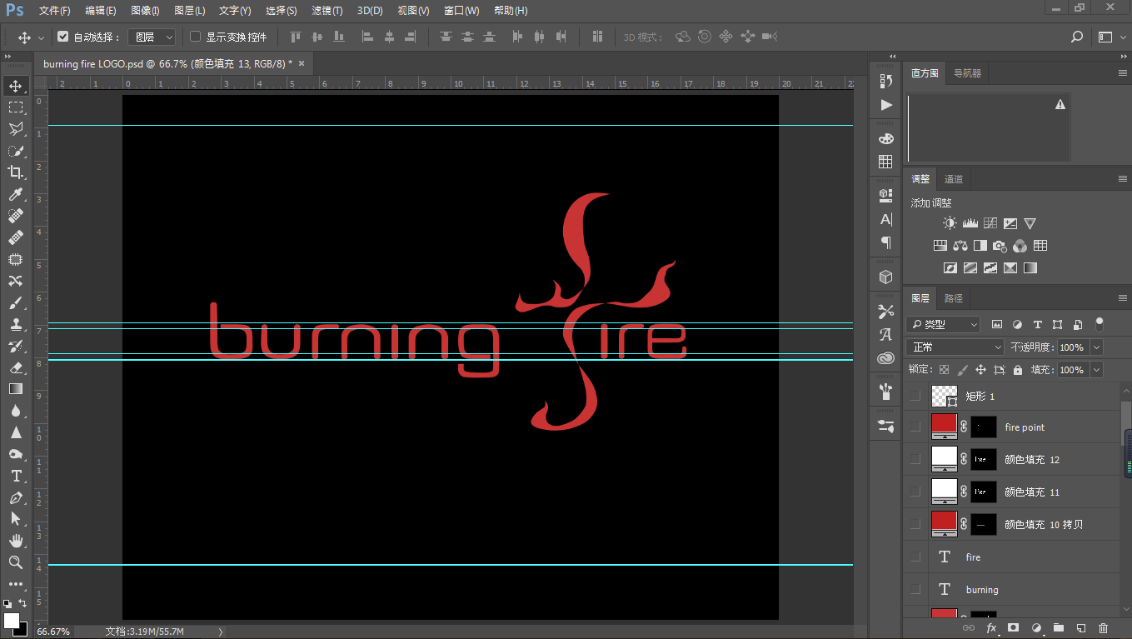Select the Pen tool
This screenshot has width=1132, height=639.
coord(15,497)
